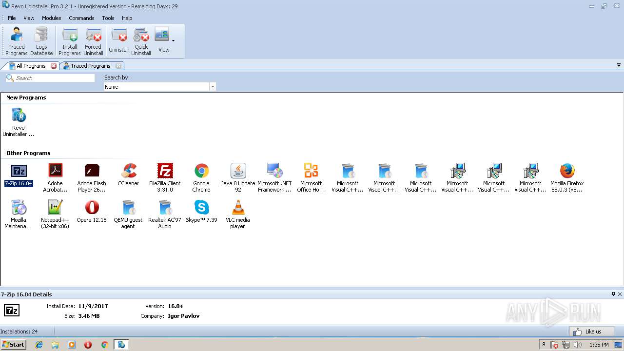Switch to the Traced Programs tab
624x351 pixels.
click(91, 66)
